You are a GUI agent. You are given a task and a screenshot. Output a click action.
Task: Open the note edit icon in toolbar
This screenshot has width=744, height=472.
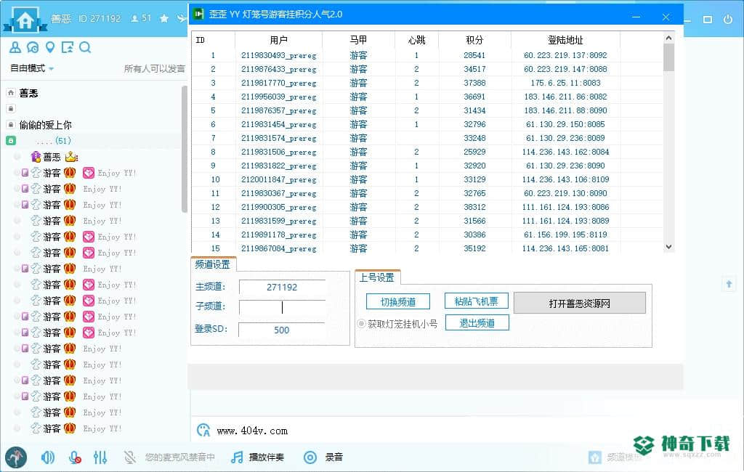(x=68, y=47)
